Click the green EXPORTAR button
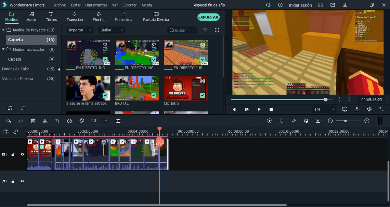Viewport: 390px width, 207px height. (x=209, y=17)
